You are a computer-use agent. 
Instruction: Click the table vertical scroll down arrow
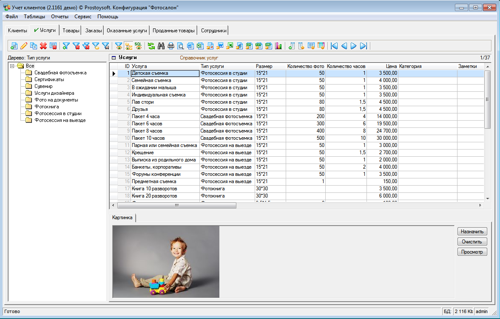tap(488, 198)
